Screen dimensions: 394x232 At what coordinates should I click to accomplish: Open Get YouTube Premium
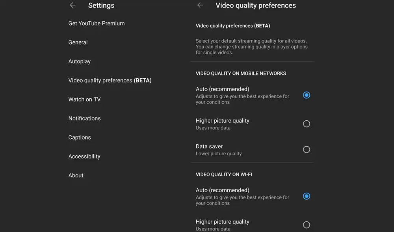tap(96, 23)
